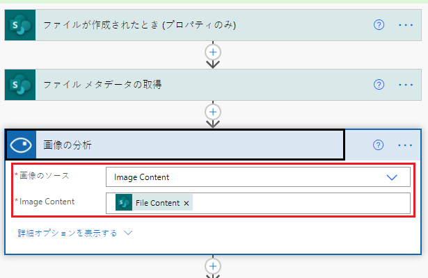Open ellipsis menu of ファイルが作成されたとき trigger
The image size is (428, 278).
point(406,25)
